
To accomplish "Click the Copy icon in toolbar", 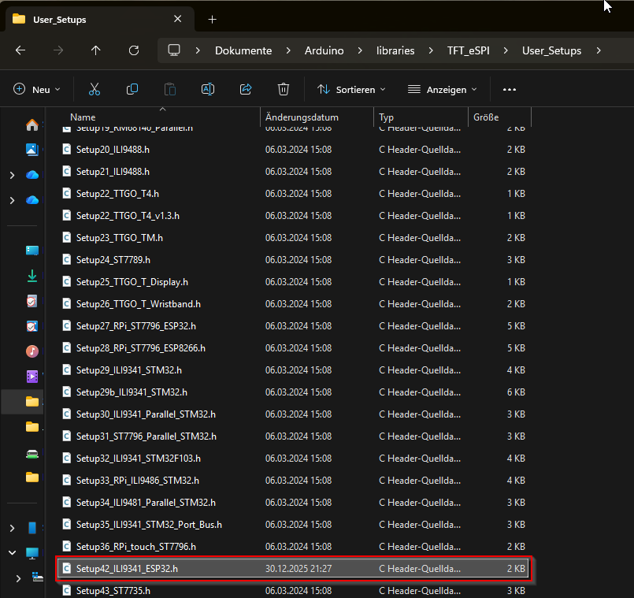I will [132, 90].
